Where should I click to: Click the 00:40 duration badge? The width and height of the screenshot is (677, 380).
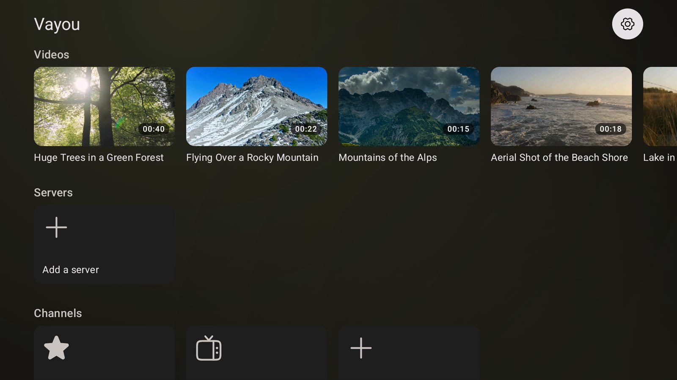154,129
